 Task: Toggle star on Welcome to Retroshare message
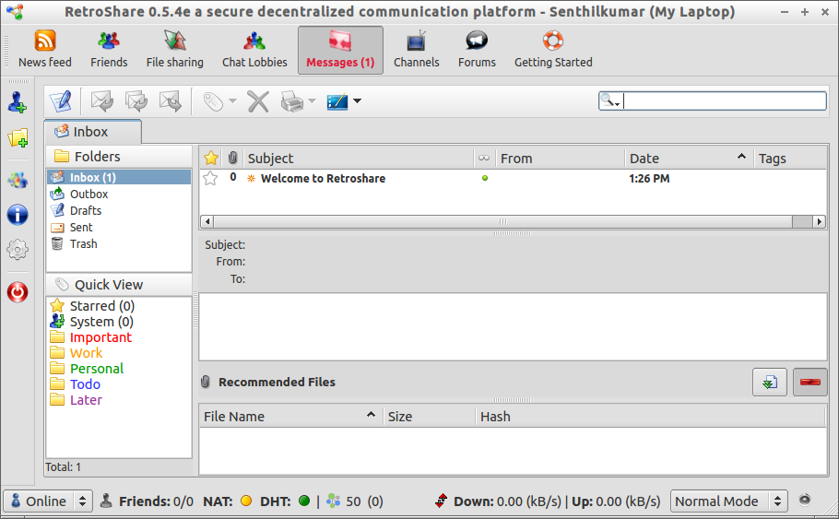coord(210,178)
